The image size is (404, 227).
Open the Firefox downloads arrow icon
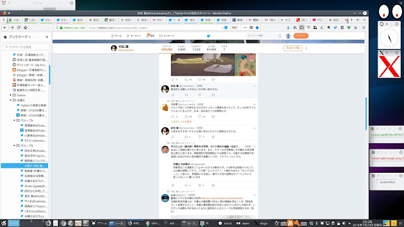pyautogui.click(x=288, y=28)
